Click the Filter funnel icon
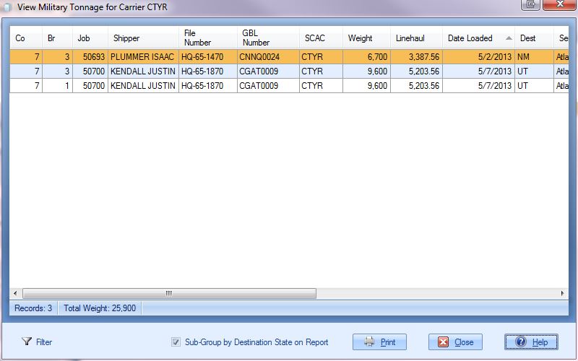578x361 pixels. (27, 342)
